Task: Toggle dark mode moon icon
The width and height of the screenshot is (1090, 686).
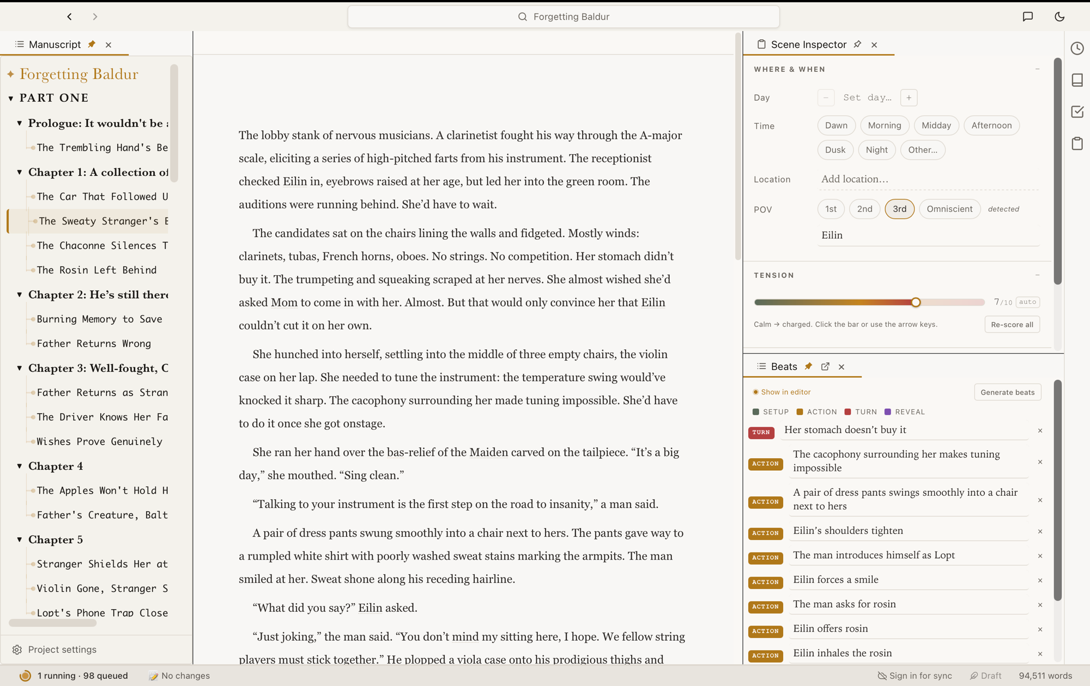Action: tap(1059, 17)
